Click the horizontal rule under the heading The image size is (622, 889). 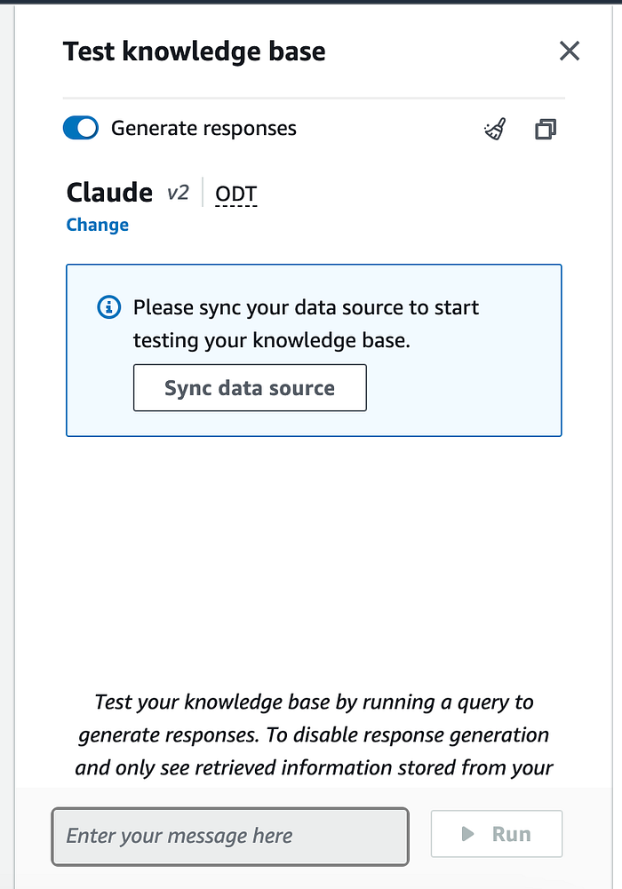[315, 98]
